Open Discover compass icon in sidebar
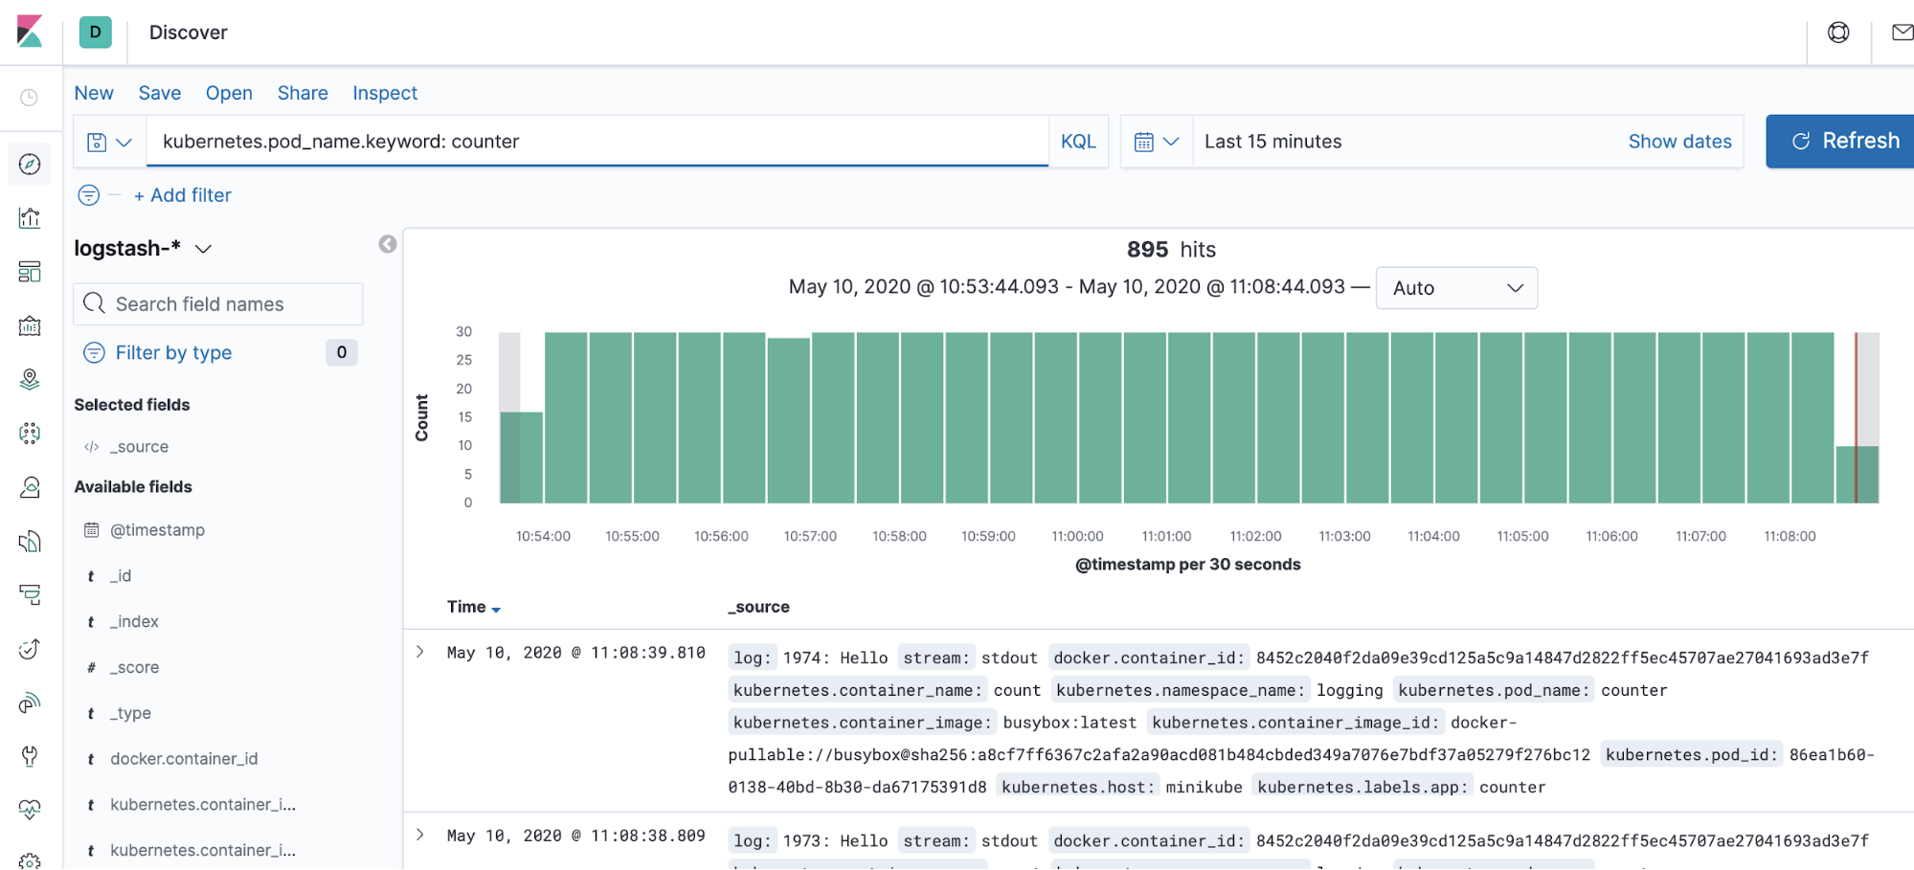 (30, 165)
